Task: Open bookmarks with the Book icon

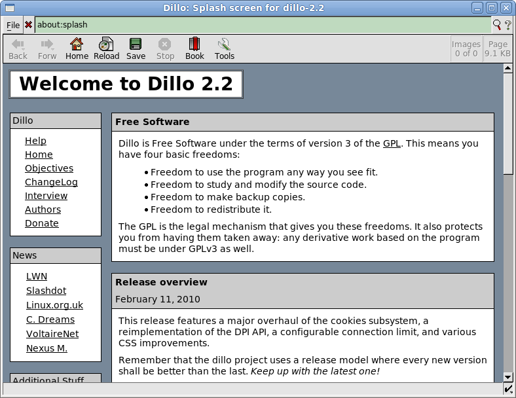Action: 194,44
